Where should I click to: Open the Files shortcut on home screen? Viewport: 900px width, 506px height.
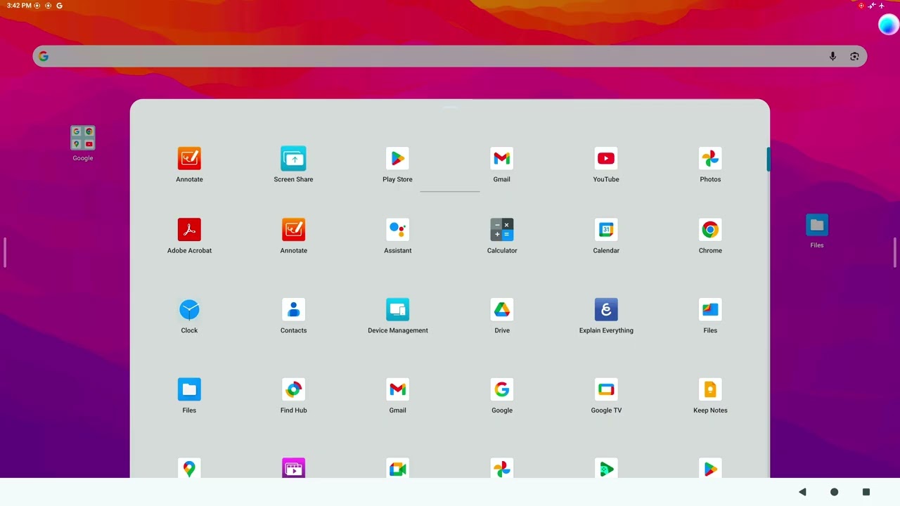click(816, 225)
